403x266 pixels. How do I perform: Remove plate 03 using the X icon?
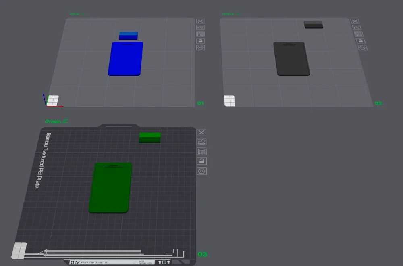(x=201, y=132)
